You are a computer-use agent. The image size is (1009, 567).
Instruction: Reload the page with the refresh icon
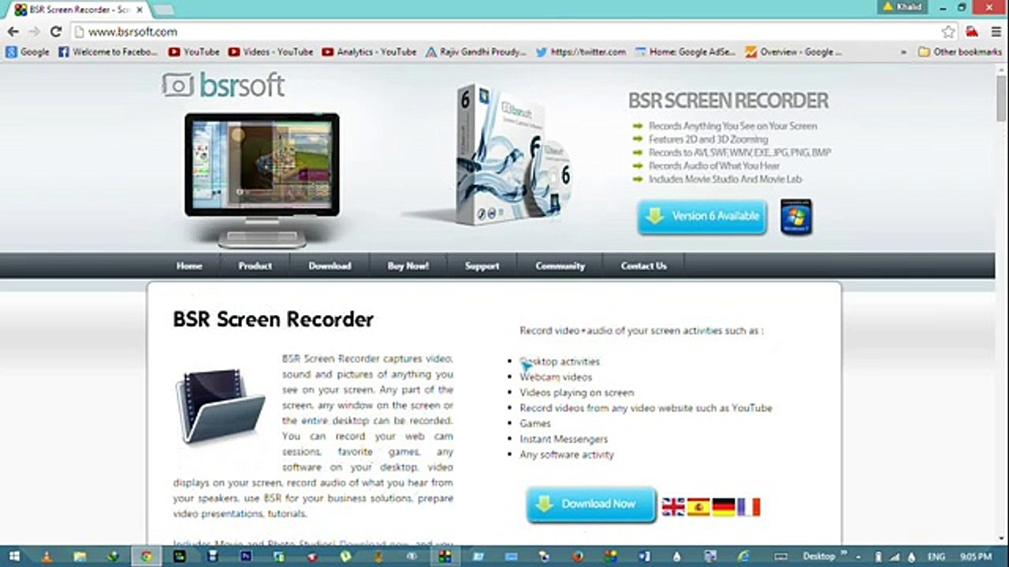pos(55,31)
